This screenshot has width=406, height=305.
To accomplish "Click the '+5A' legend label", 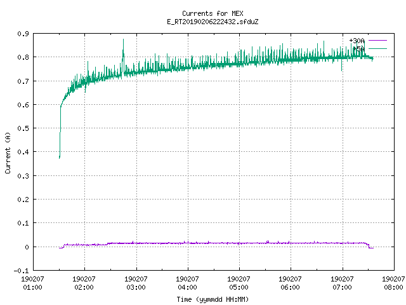I will [x=359, y=49].
